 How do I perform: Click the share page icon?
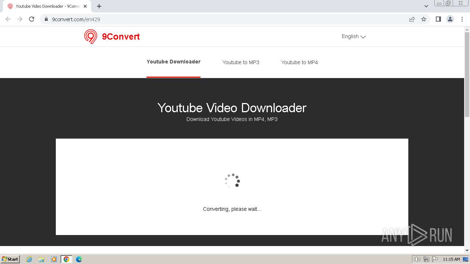coord(412,19)
